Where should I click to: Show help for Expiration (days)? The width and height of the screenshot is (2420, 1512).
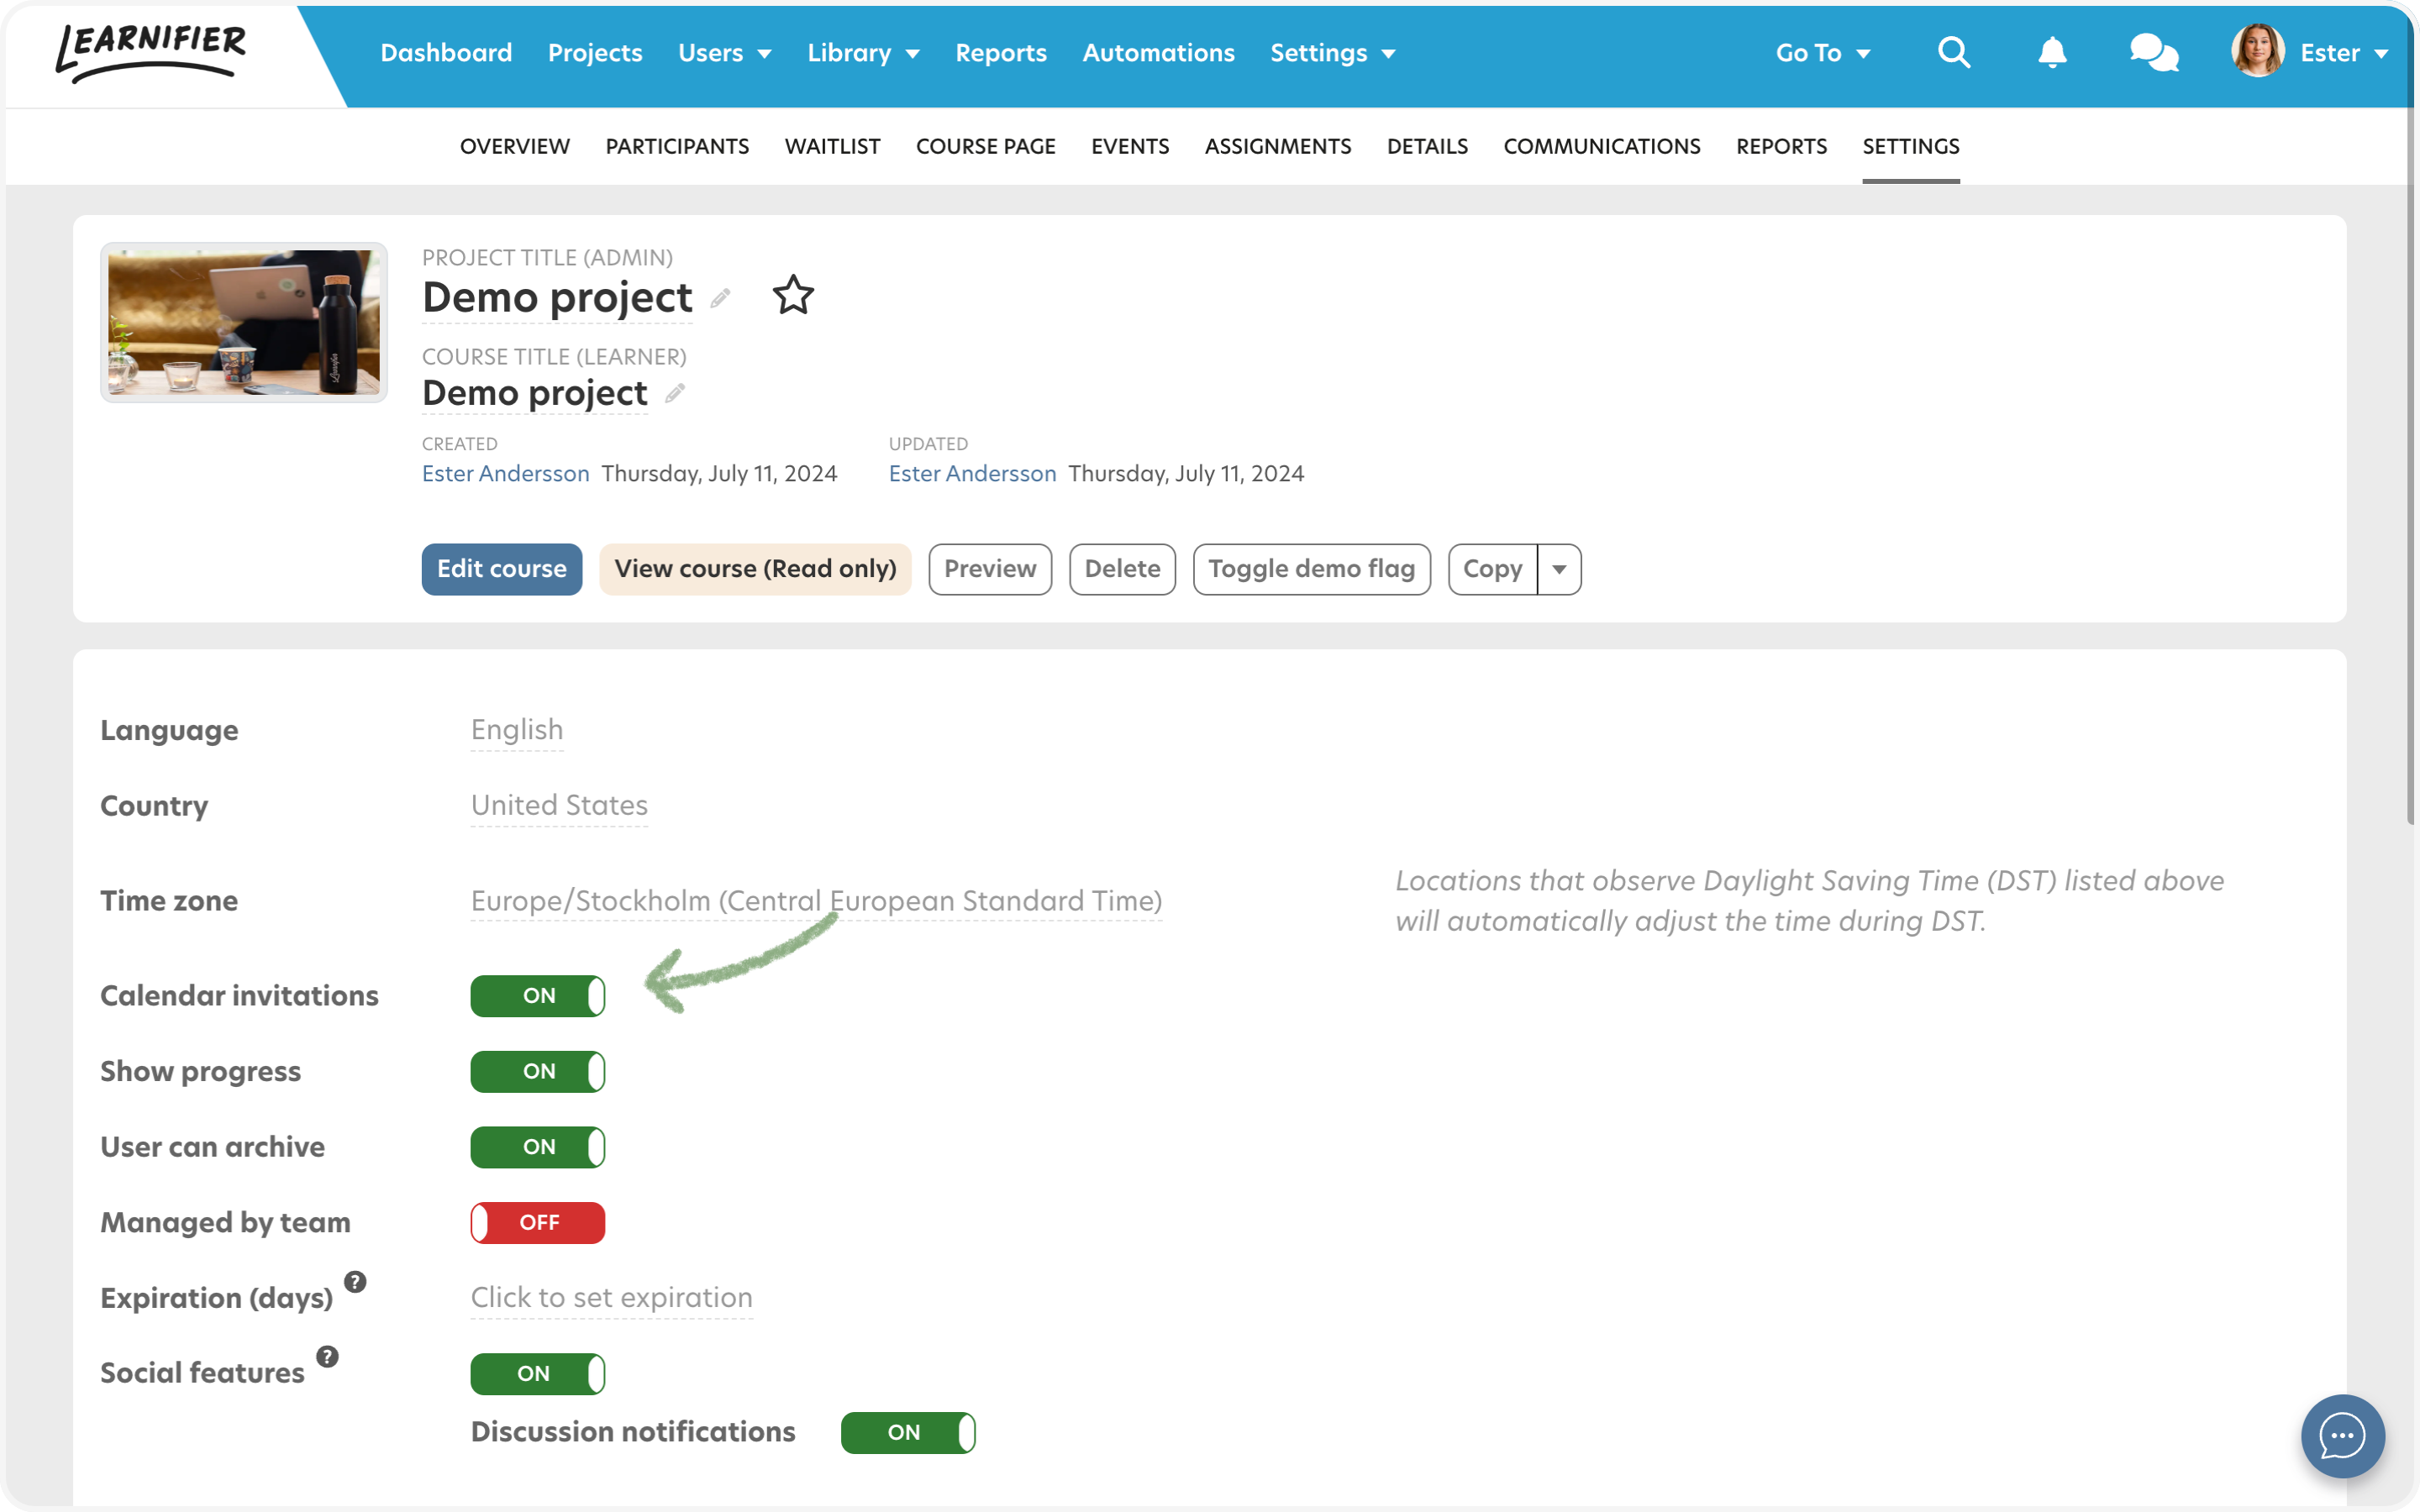(x=355, y=1281)
